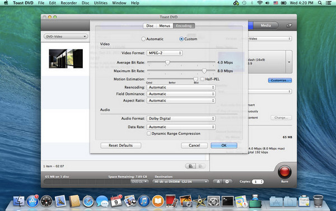
Task: Enable the Half-PEL checkbox
Action: (202, 79)
